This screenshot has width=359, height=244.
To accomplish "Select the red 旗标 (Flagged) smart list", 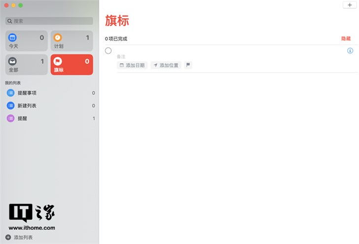I will (72, 64).
